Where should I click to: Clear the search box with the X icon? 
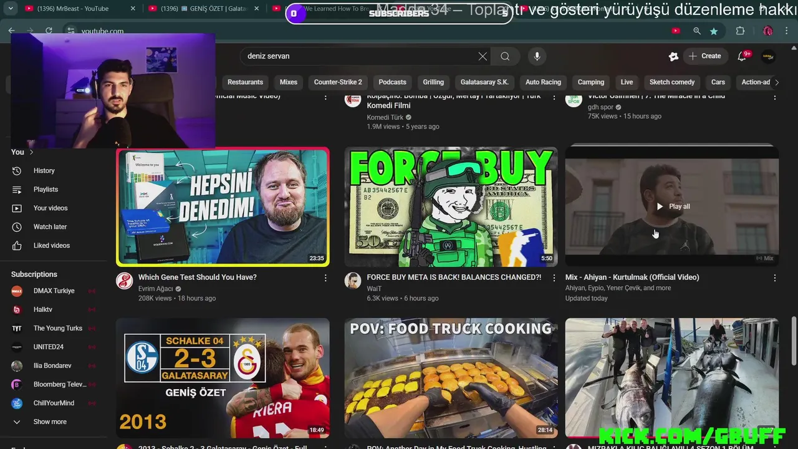(x=483, y=56)
